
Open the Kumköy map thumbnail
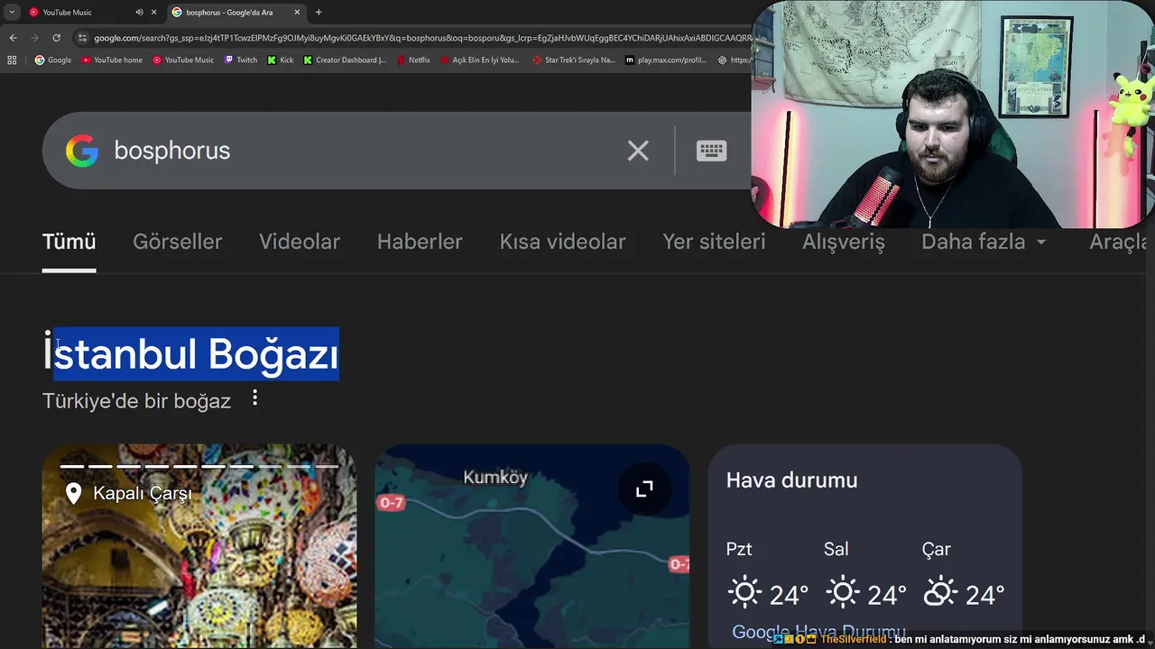point(531,546)
